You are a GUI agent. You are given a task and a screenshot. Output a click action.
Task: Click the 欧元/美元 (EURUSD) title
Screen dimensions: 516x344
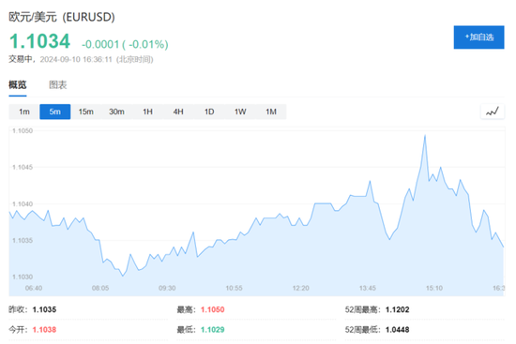(62, 17)
